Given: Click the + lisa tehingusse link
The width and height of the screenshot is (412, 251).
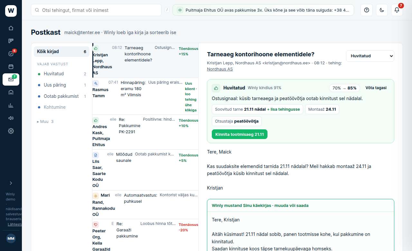Looking at the screenshot, I should (x=283, y=109).
